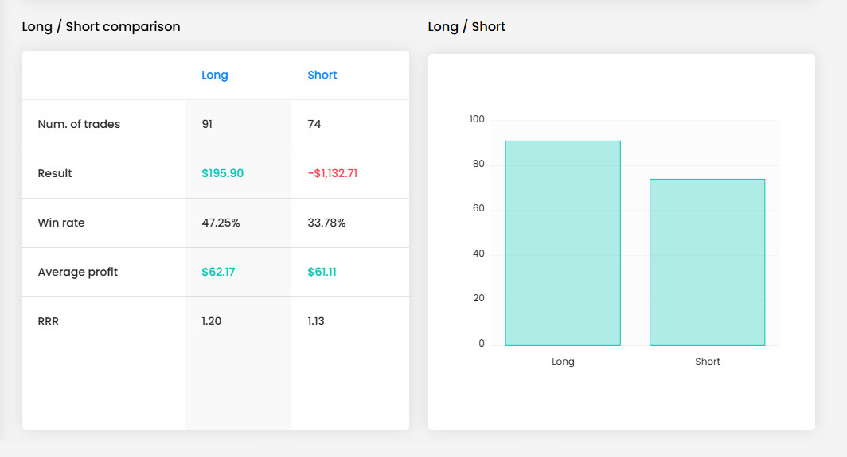The height and width of the screenshot is (457, 847).
Task: Click the RRR row label
Action: pyautogui.click(x=48, y=321)
